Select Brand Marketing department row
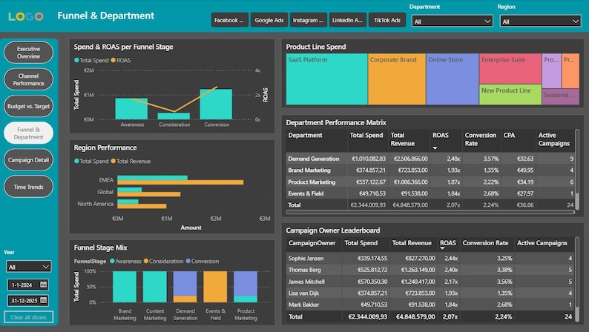Viewport: 589px width, 332px height. click(x=430, y=170)
